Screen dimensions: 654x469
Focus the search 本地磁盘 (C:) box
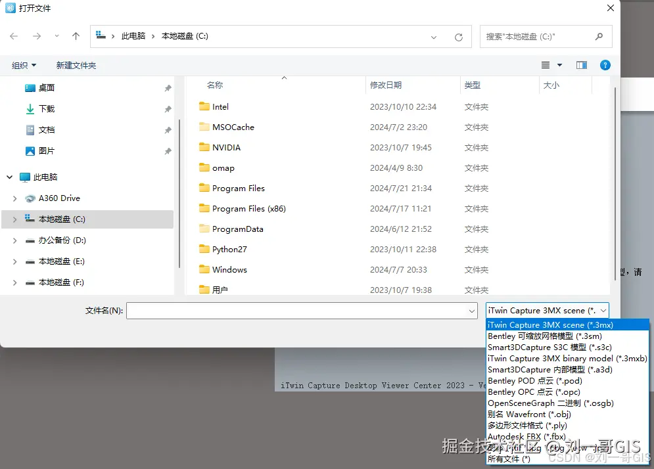point(546,37)
